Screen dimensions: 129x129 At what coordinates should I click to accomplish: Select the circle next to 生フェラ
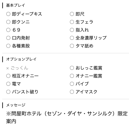72,22
